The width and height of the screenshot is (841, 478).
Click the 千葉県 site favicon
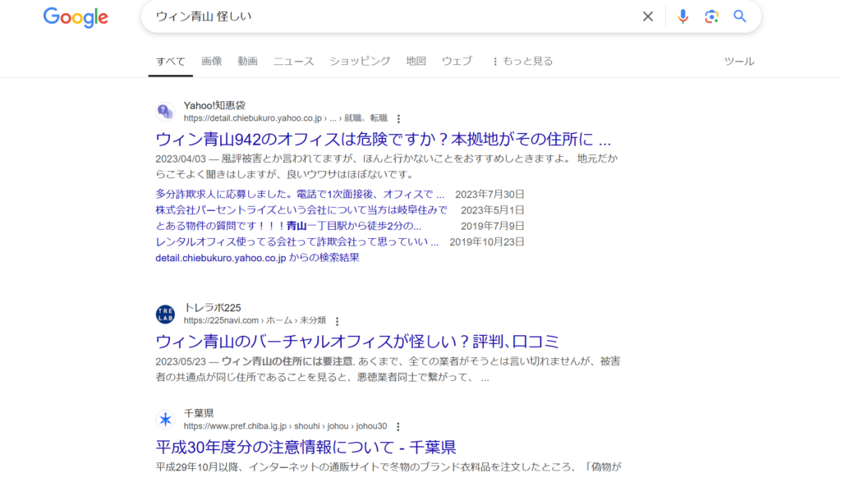(165, 420)
